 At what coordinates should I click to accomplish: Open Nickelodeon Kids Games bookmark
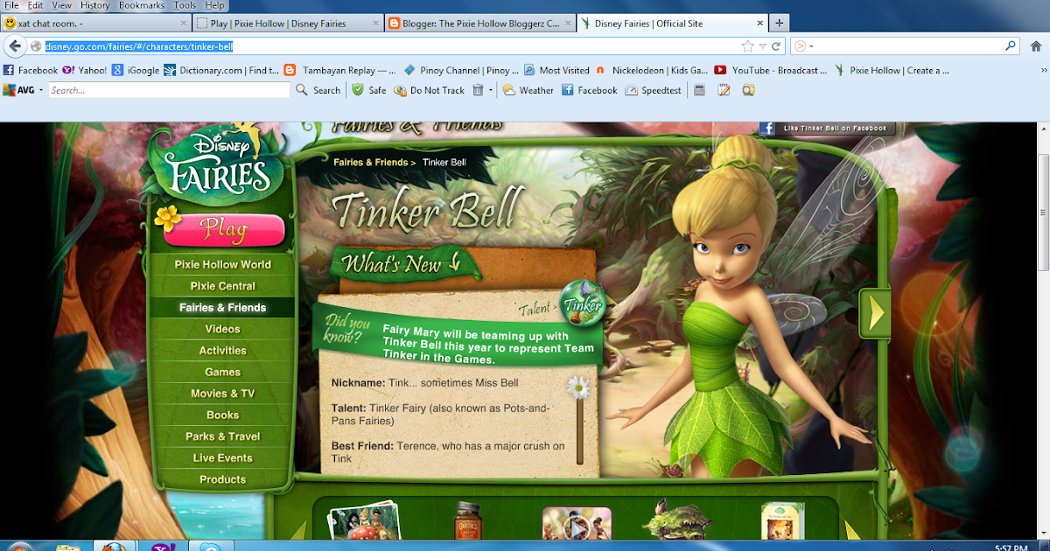(652, 70)
